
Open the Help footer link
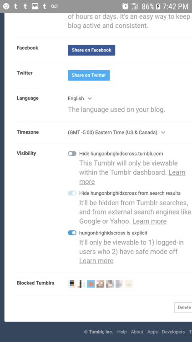tap(122, 332)
